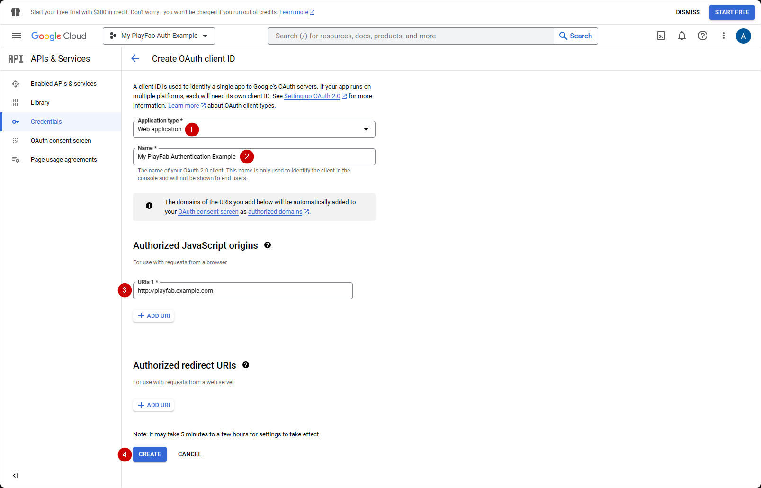Viewport: 761px width, 488px height.
Task: Click the Search magnifier icon
Action: pyautogui.click(x=563, y=36)
